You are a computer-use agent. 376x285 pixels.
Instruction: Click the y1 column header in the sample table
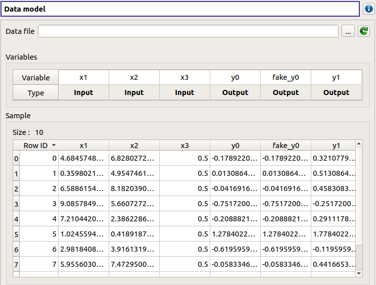coord(336,146)
